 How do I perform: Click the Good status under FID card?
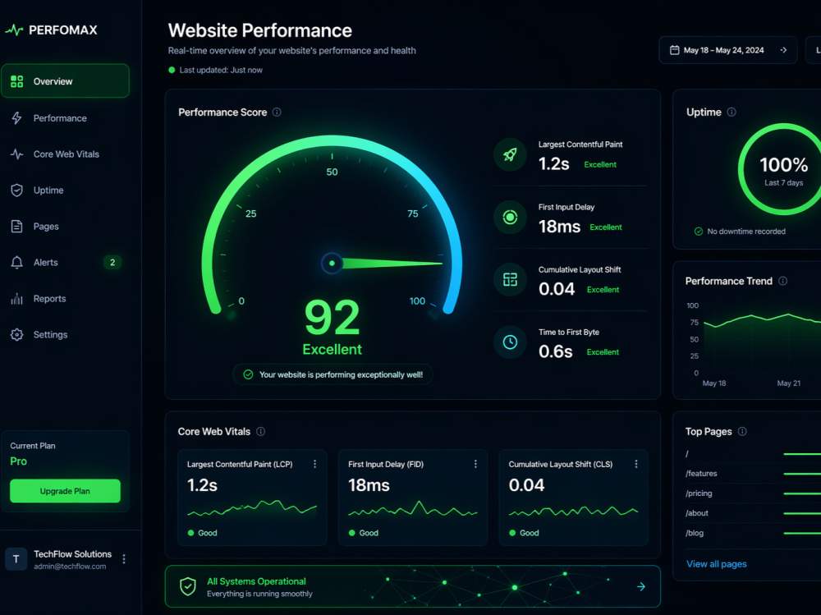(x=364, y=533)
